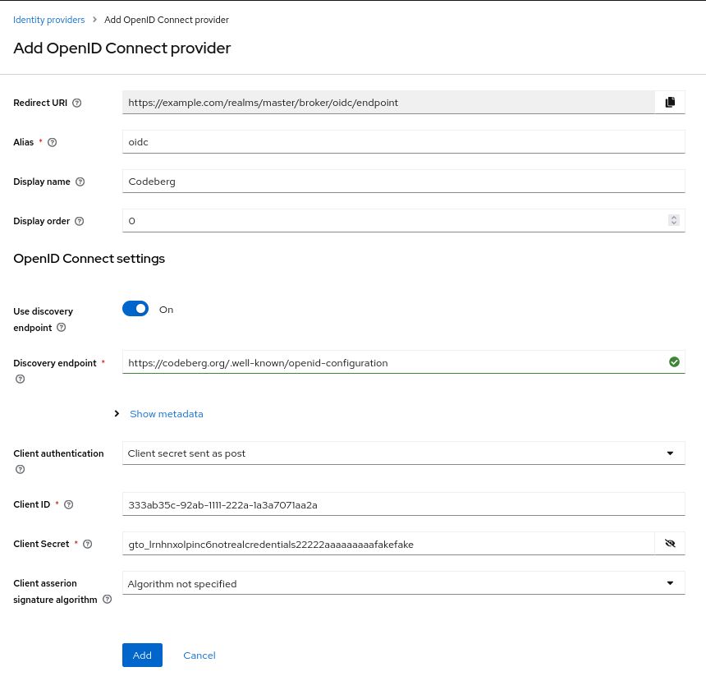Click the Add button
Screen dimensions: 706x690
point(142,655)
